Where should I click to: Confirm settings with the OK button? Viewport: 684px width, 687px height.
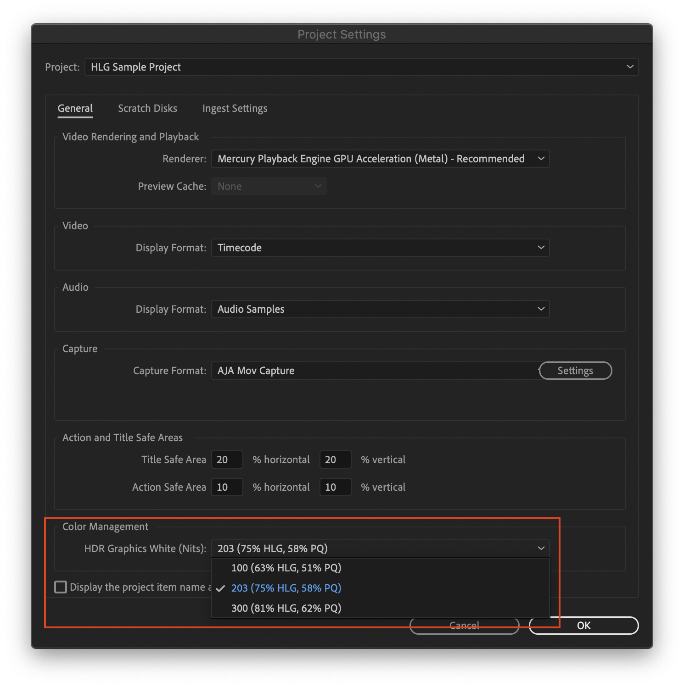583,625
